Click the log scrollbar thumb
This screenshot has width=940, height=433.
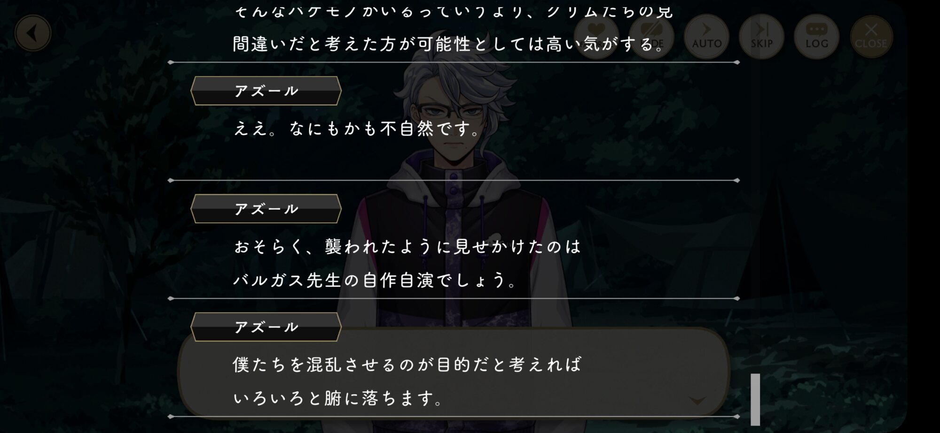click(x=755, y=399)
